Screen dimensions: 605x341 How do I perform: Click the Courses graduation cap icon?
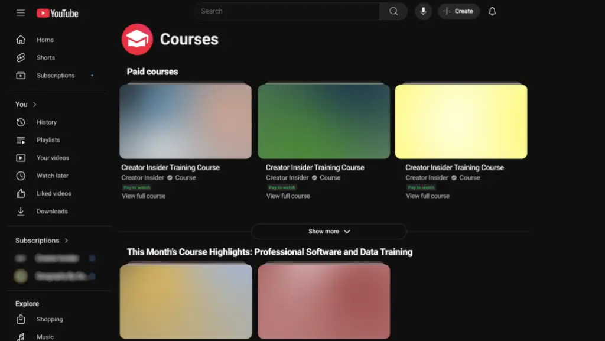[x=137, y=39]
